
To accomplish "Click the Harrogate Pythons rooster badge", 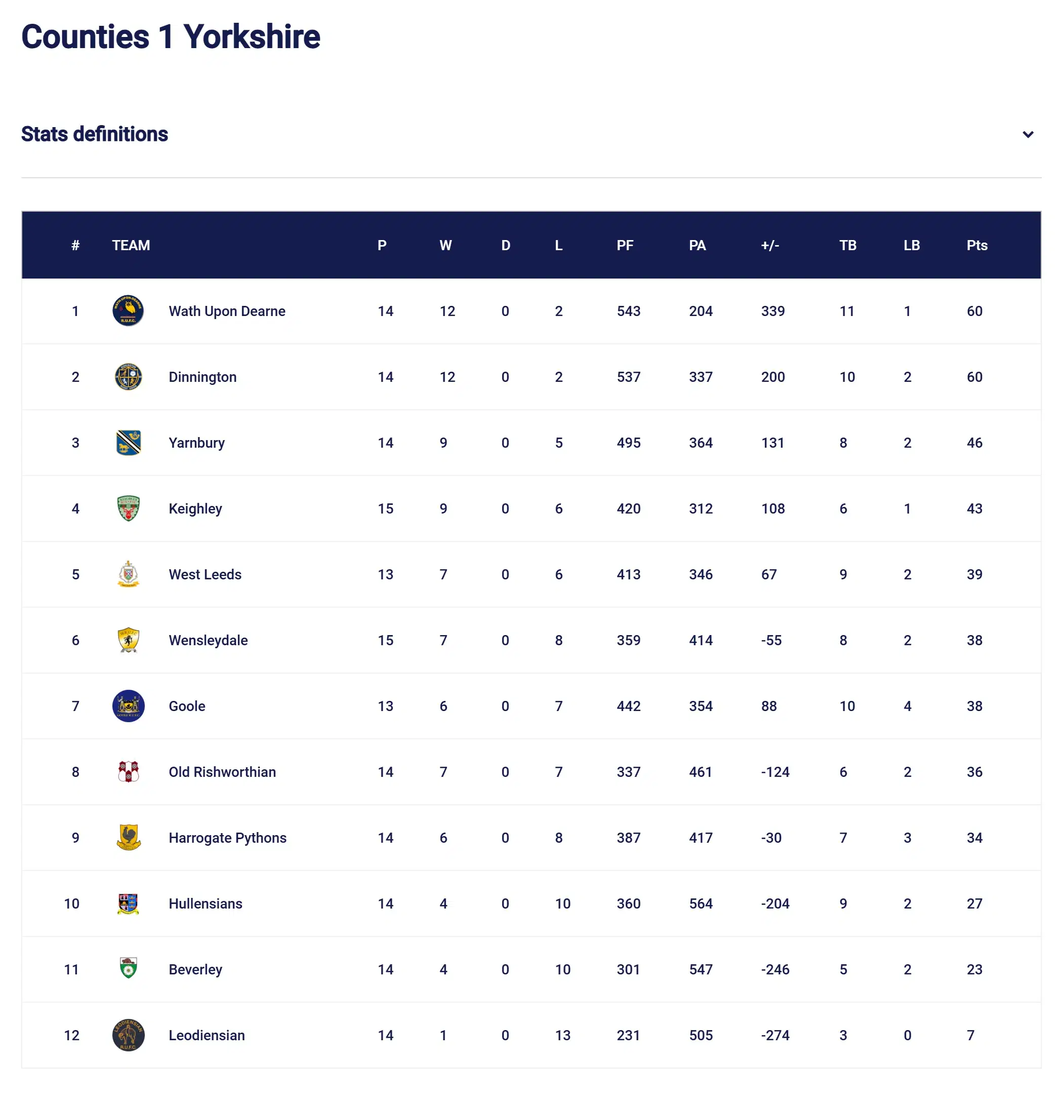I will pos(128,837).
